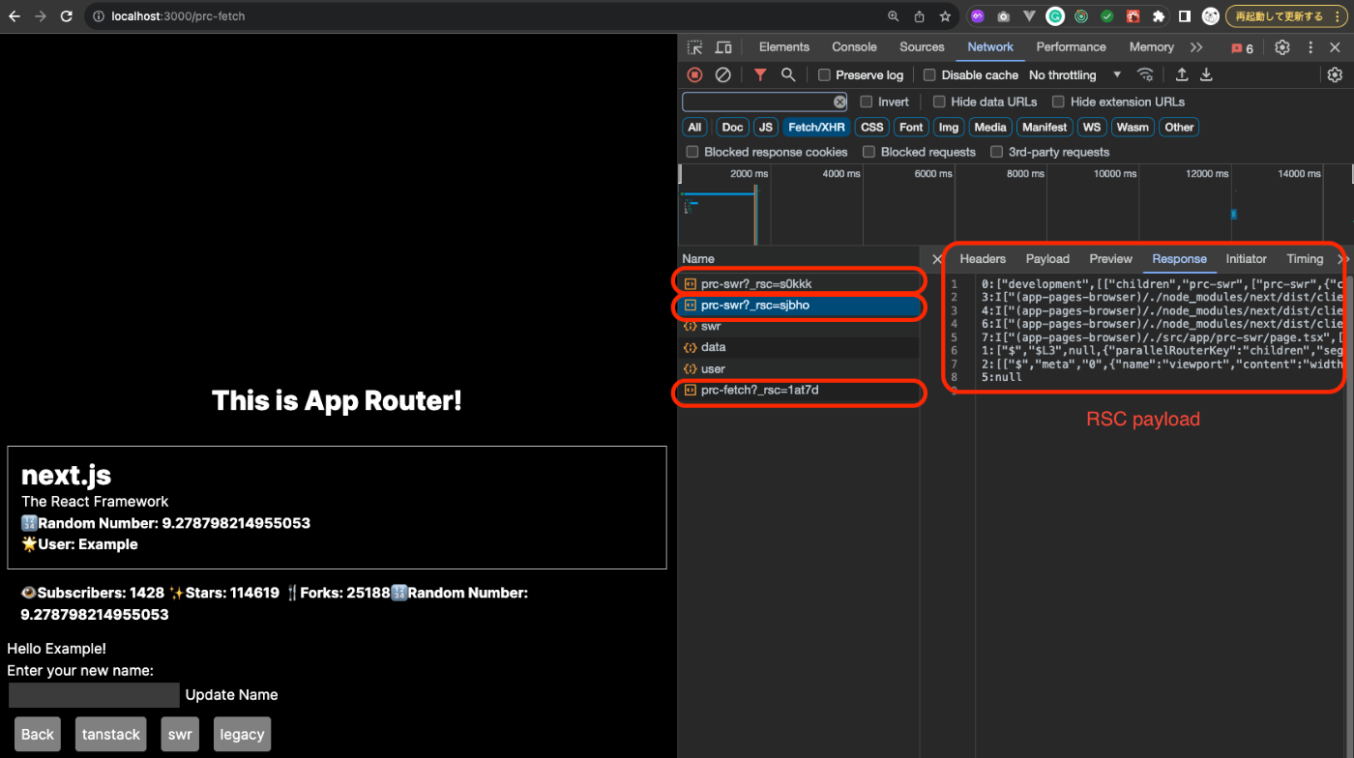The height and width of the screenshot is (758, 1354).
Task: Filter requests by Doc type
Action: [x=732, y=128]
